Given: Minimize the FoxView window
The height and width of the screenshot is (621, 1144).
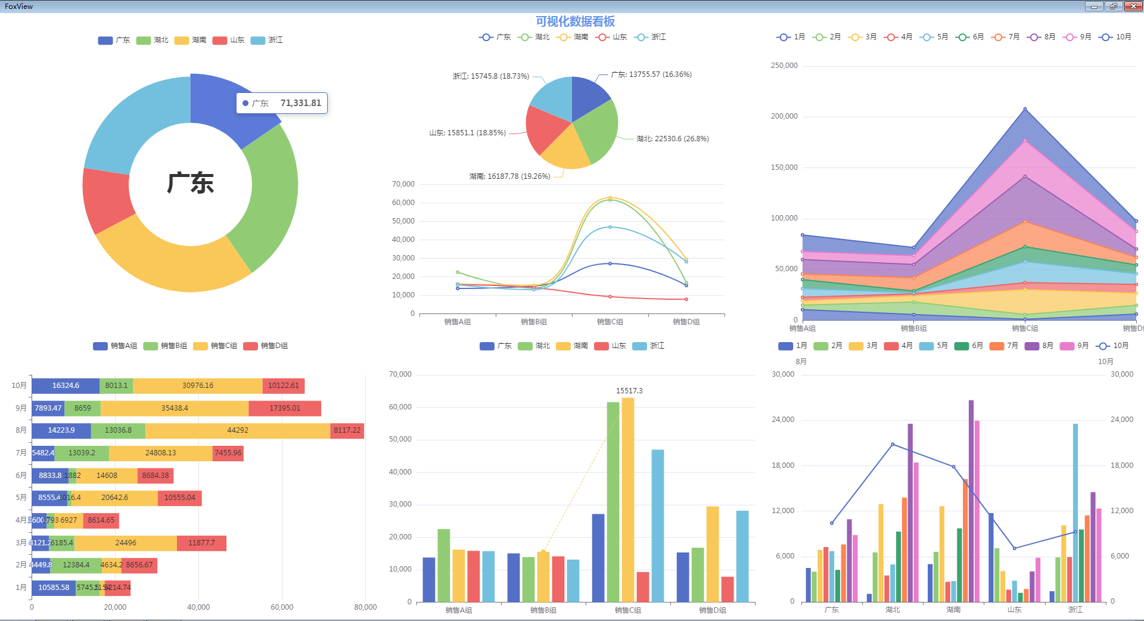Looking at the screenshot, I should pos(1093,7).
